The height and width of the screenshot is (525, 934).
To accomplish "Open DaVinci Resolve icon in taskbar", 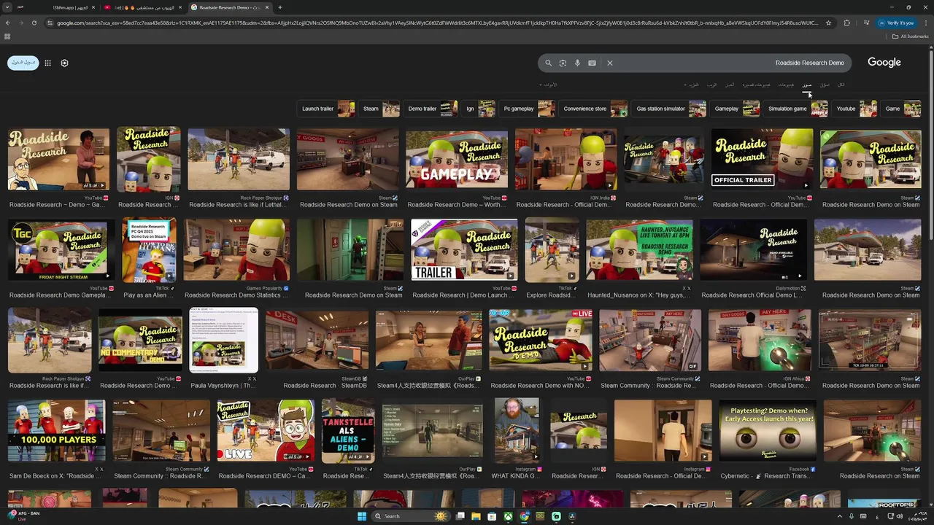I will point(572,516).
